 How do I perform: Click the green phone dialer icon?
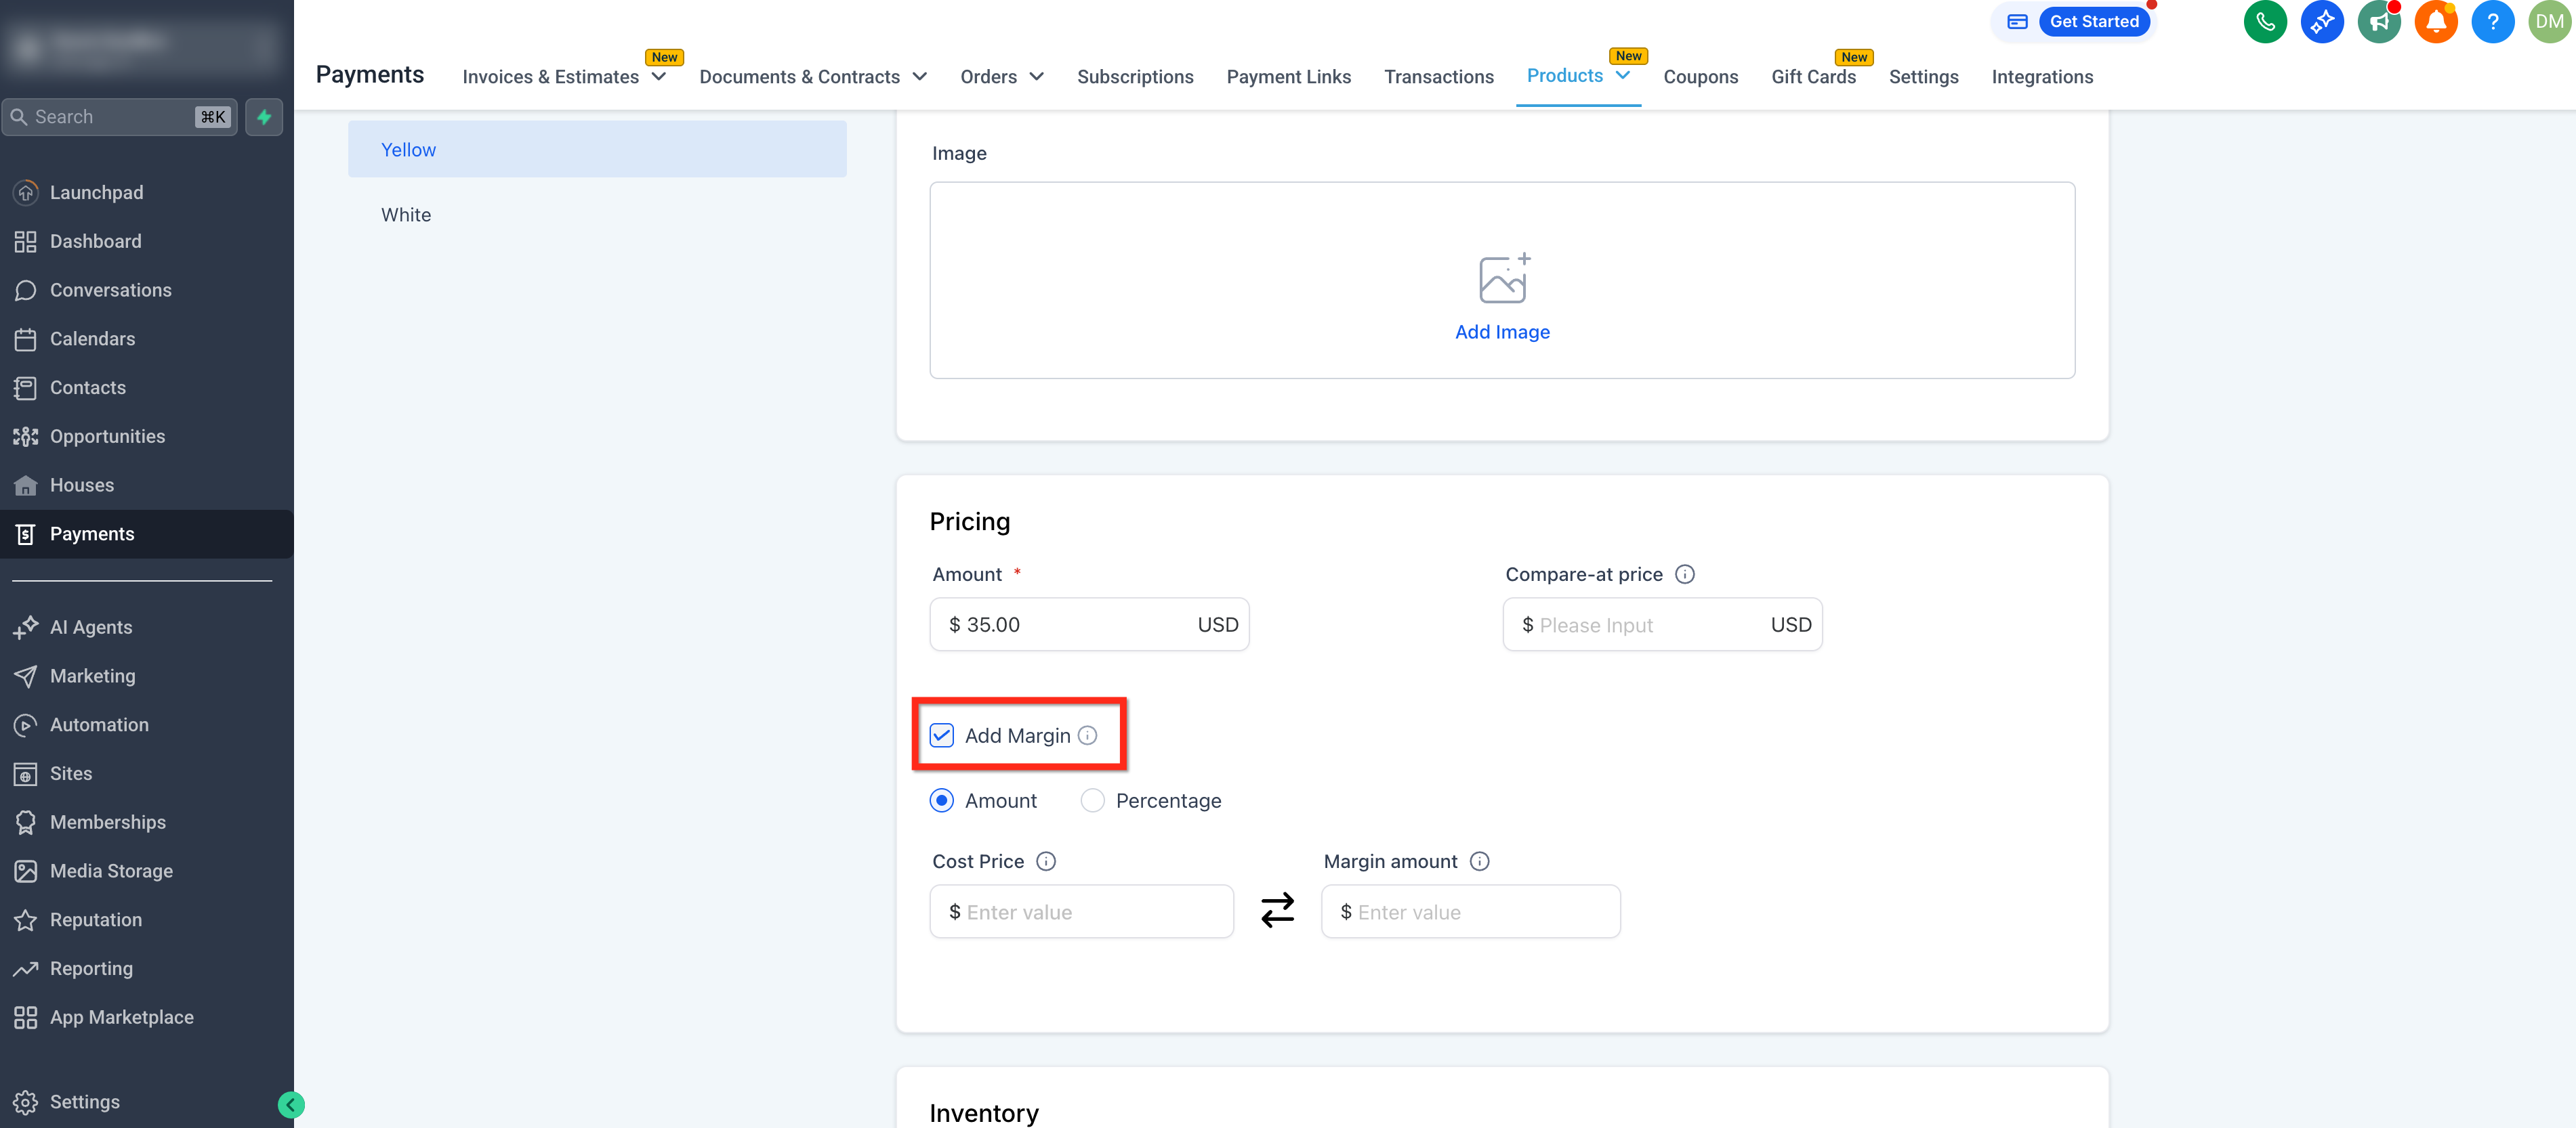click(x=2265, y=22)
